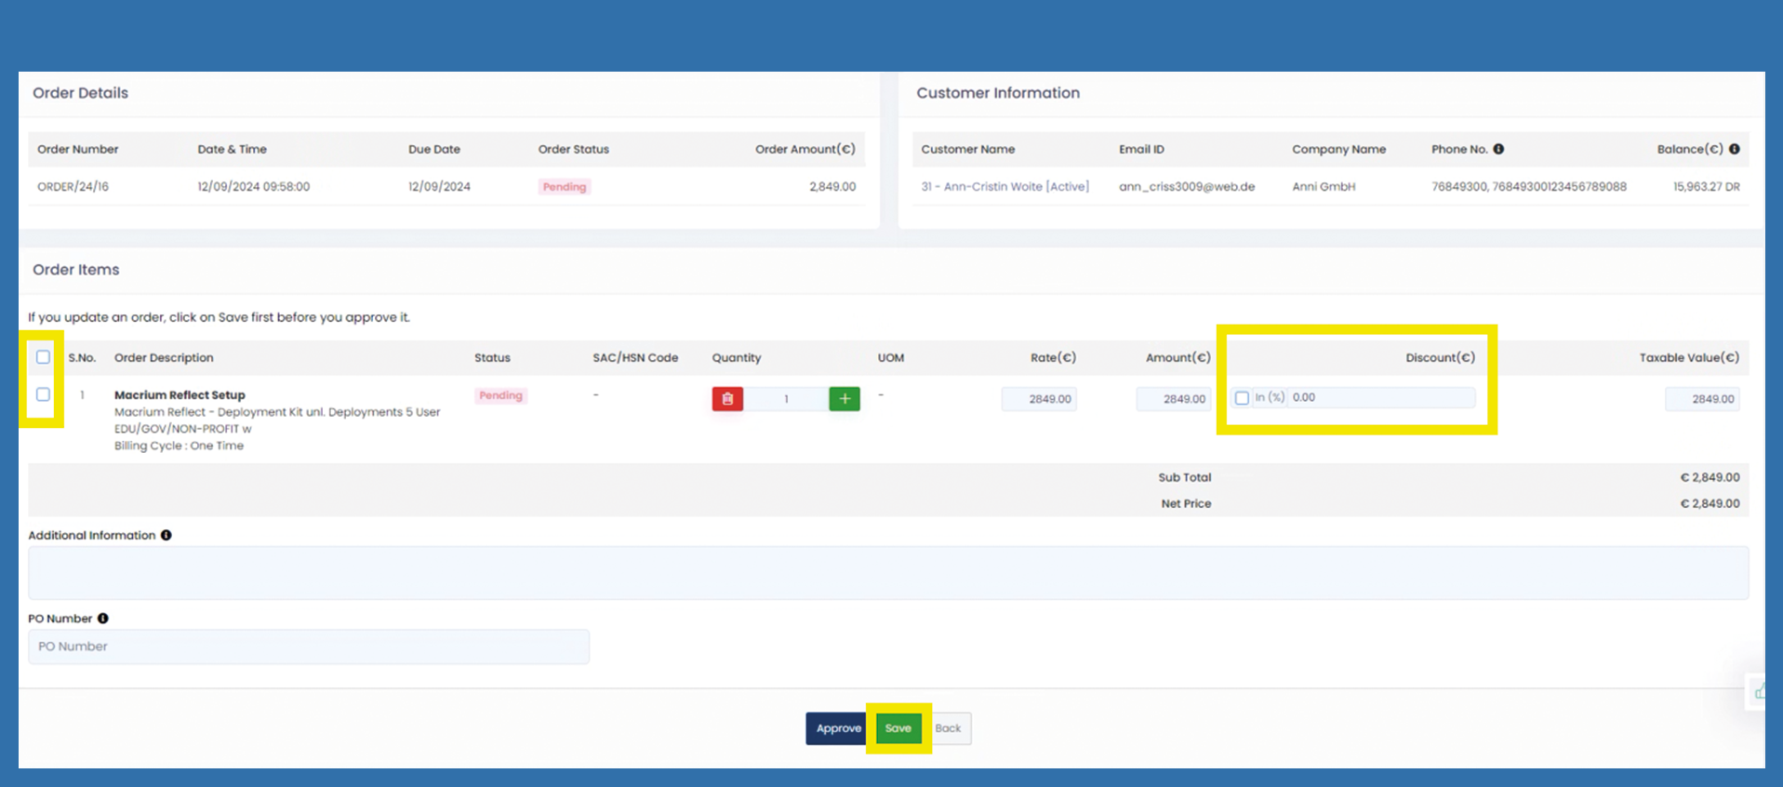The height and width of the screenshot is (787, 1783).
Task: Select the checkbox for Macrium Reflect Setup row
Action: click(x=44, y=394)
